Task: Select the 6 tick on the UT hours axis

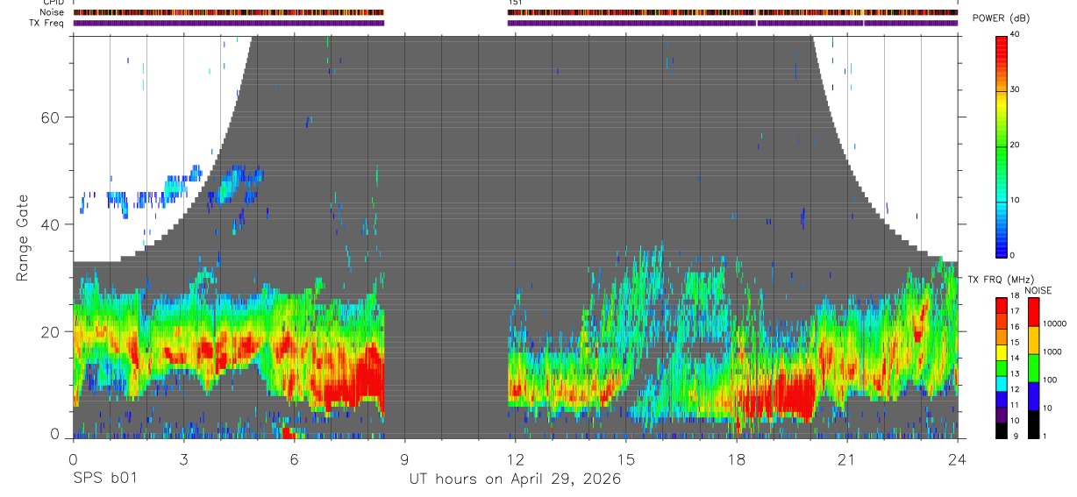Action: pos(294,459)
